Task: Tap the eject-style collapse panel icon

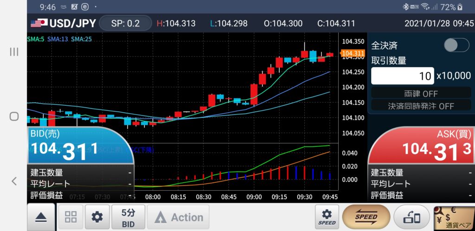Action: coord(41,217)
